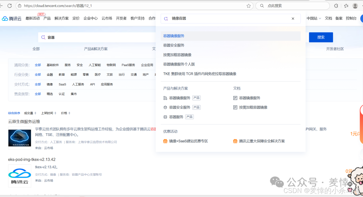Click the Tencent Cloud logo
363x197 pixels.
click(11, 18)
